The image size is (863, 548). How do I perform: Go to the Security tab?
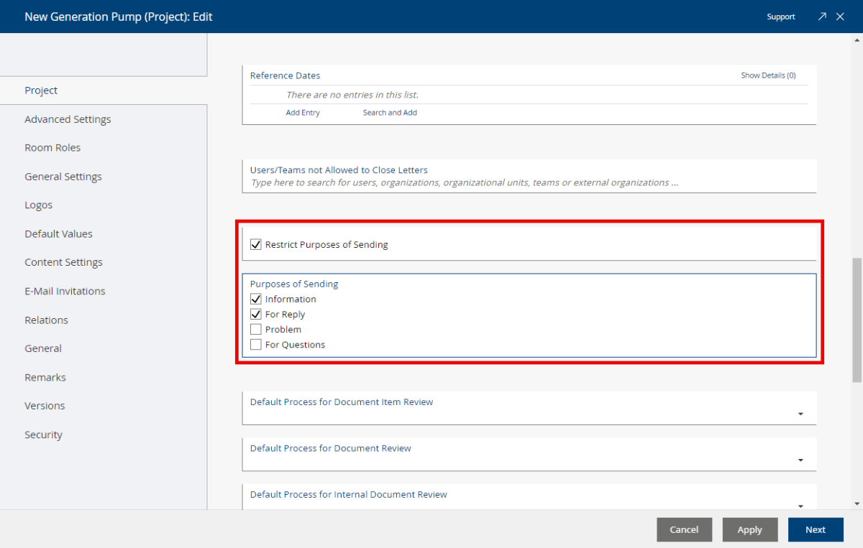(43, 435)
